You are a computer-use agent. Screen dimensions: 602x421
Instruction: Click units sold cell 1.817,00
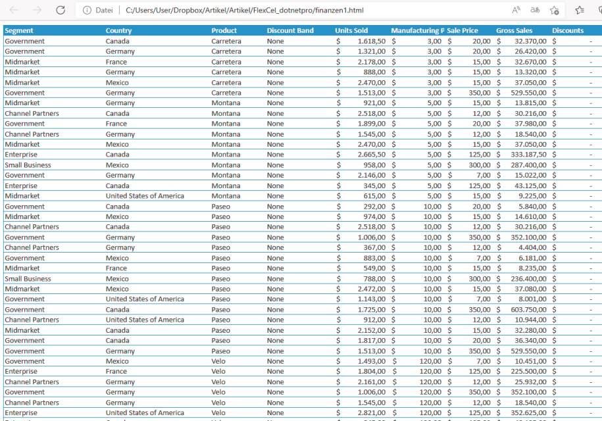372,340
